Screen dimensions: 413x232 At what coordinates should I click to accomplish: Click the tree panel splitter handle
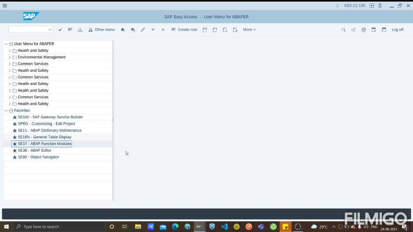pyautogui.click(x=113, y=120)
